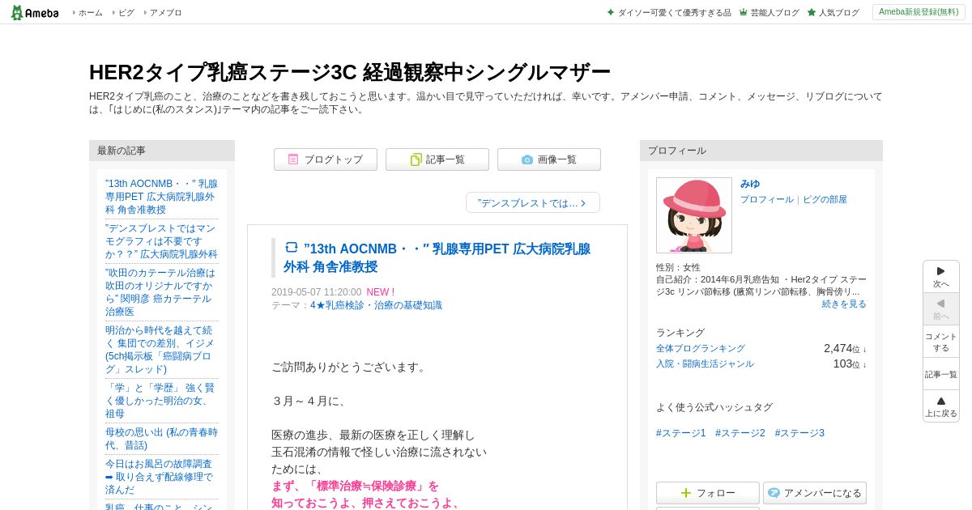Open 全体ブログランキング link
The width and height of the screenshot is (972, 510).
point(701,348)
